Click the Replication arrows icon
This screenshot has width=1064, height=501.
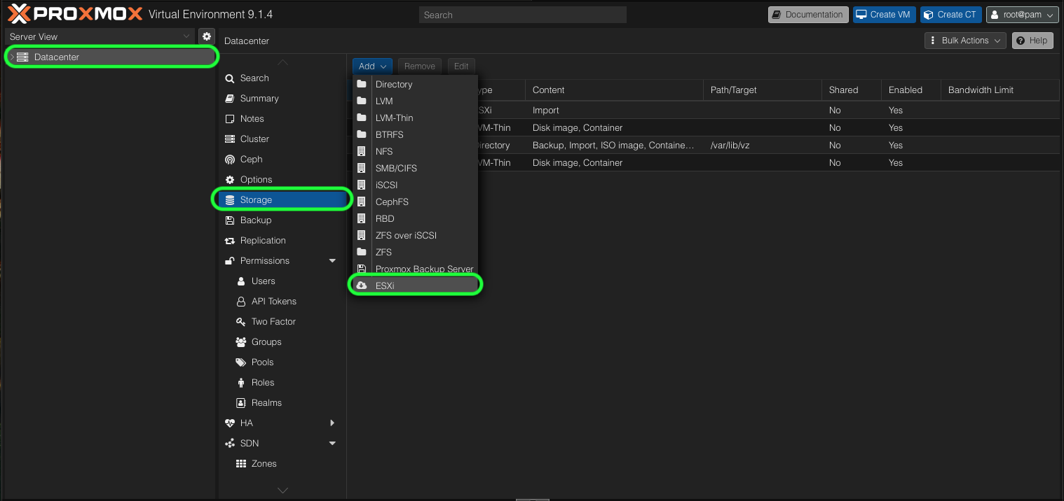pos(230,241)
